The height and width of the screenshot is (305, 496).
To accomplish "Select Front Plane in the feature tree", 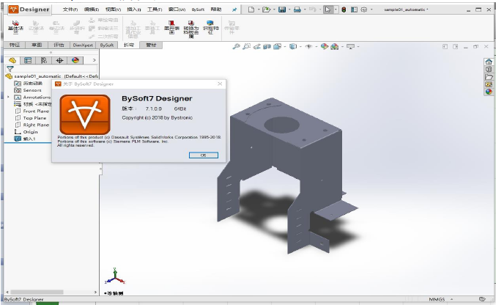I will coord(36,111).
